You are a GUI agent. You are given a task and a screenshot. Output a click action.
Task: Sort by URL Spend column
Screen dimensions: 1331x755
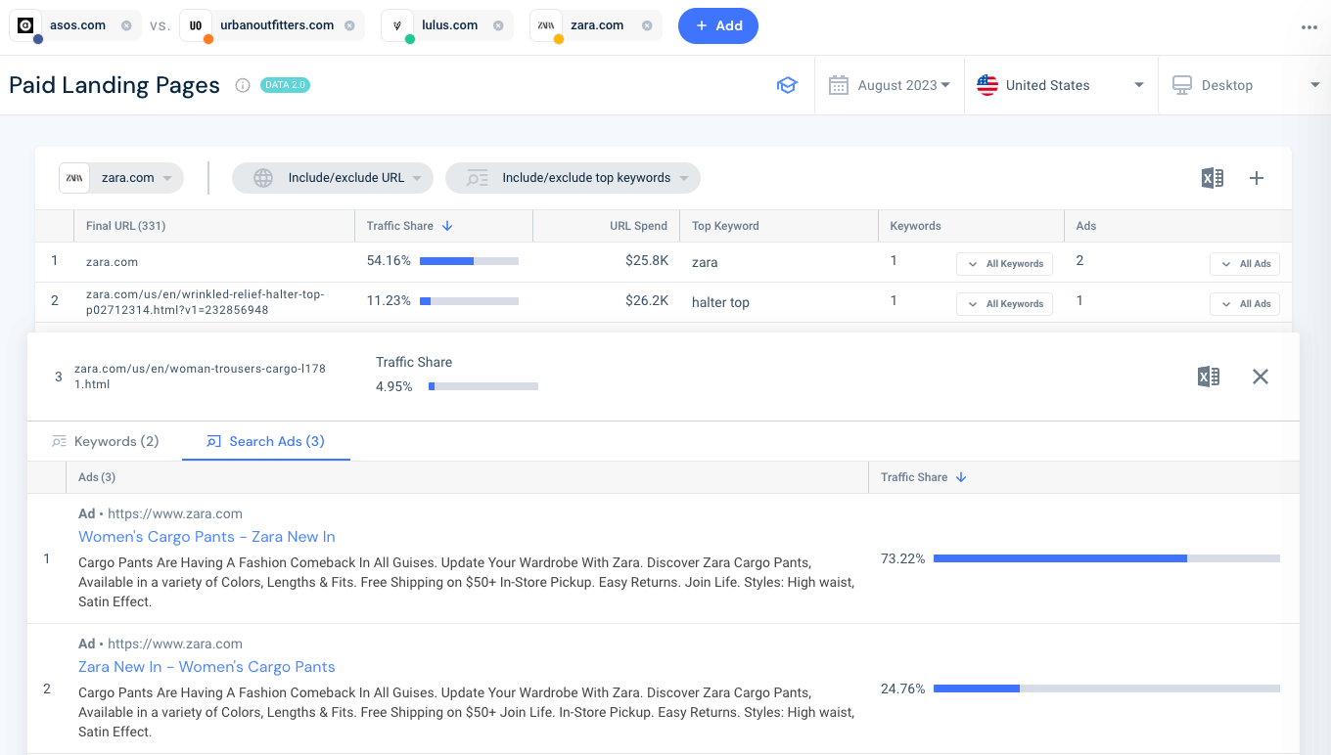click(638, 226)
